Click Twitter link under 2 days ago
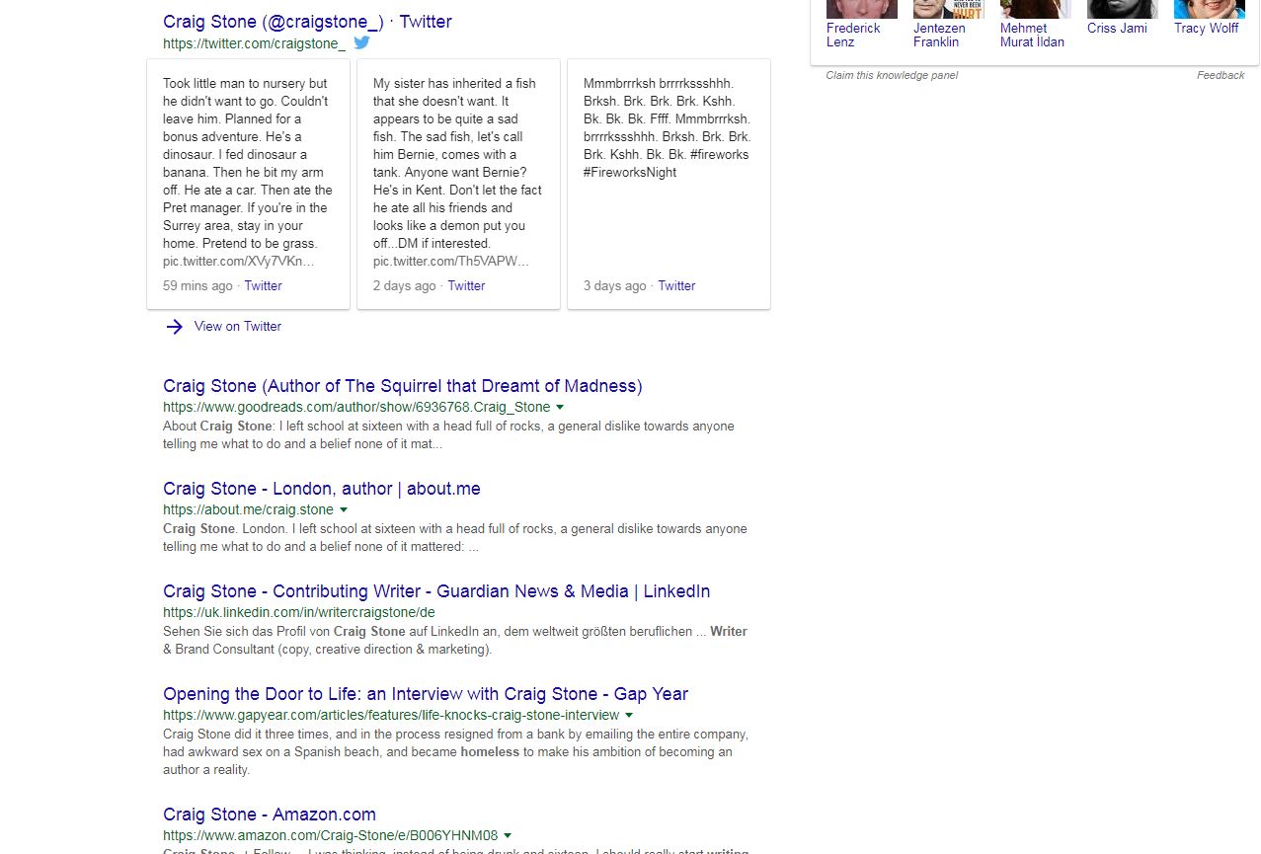This screenshot has height=854, width=1261. click(x=466, y=286)
